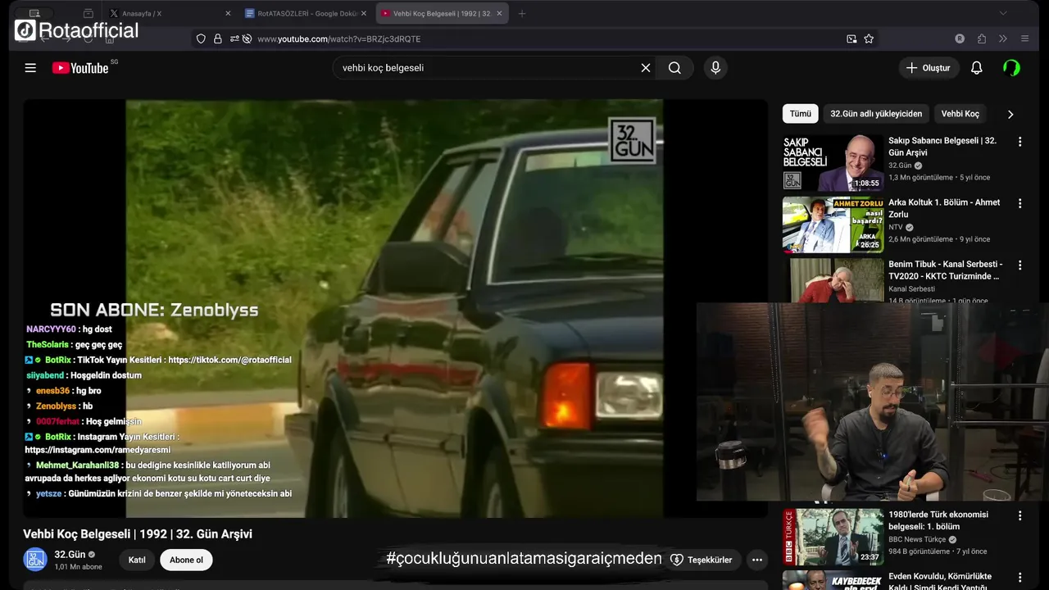This screenshot has width=1049, height=590.
Task: Select the 32.Gün adlı yükleyiciden chip
Action: coord(876,114)
